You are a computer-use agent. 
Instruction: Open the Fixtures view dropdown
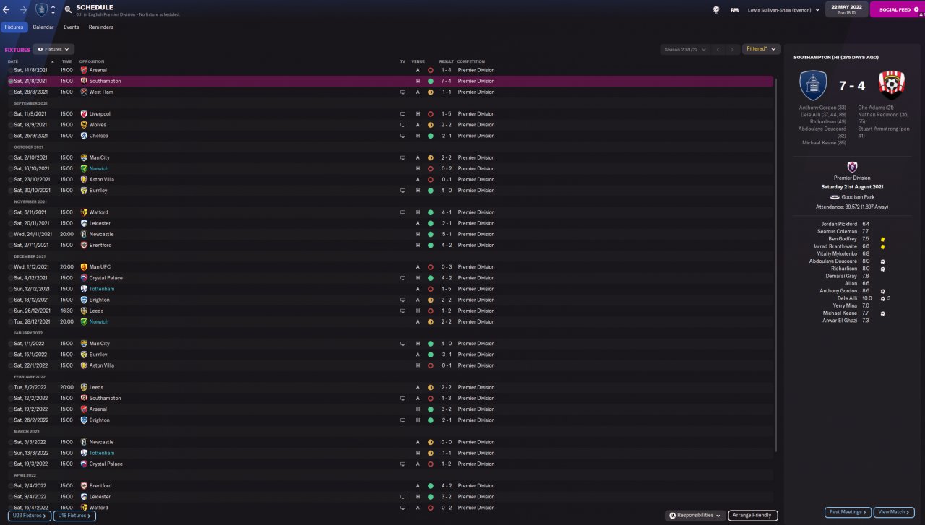pos(53,49)
